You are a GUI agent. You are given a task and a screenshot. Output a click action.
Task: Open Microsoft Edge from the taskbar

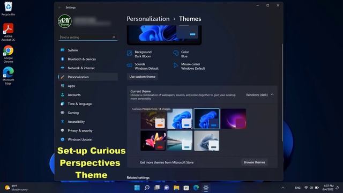(196, 188)
